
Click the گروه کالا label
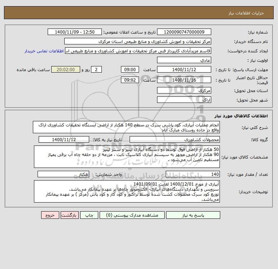pos(259,140)
